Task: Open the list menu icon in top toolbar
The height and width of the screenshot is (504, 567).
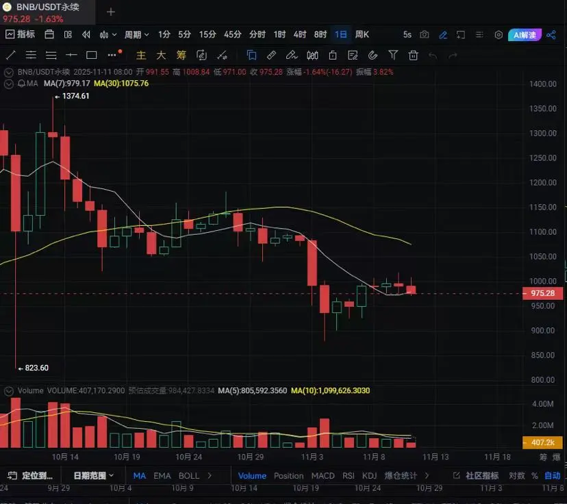Action: coord(479,35)
